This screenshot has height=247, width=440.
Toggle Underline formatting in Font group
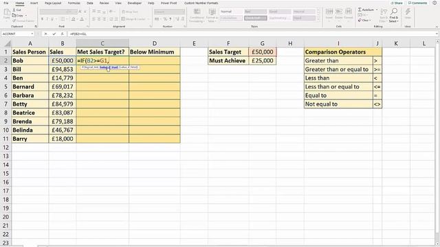click(52, 19)
